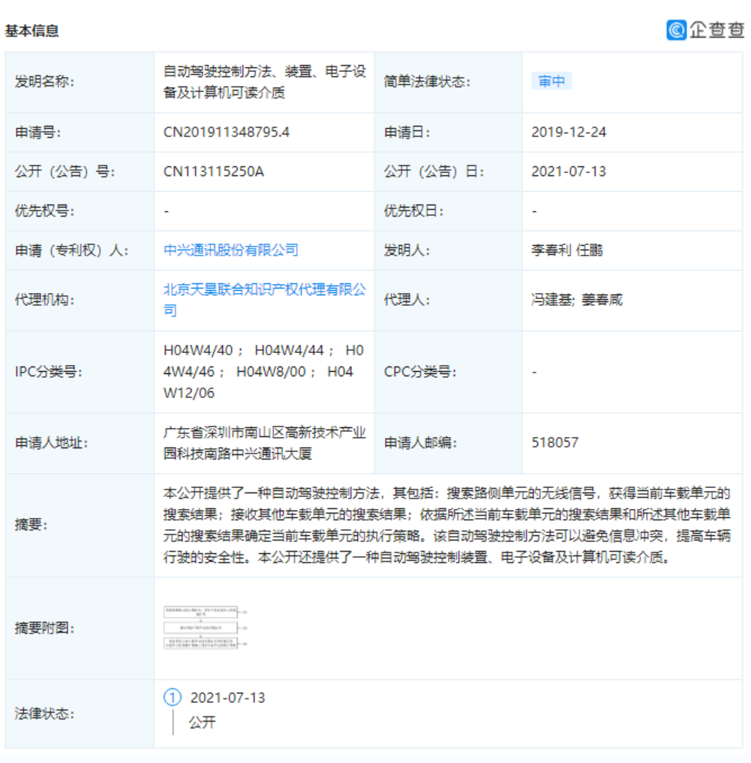Select application date 2019-12-24
The height and width of the screenshot is (763, 751).
(569, 133)
